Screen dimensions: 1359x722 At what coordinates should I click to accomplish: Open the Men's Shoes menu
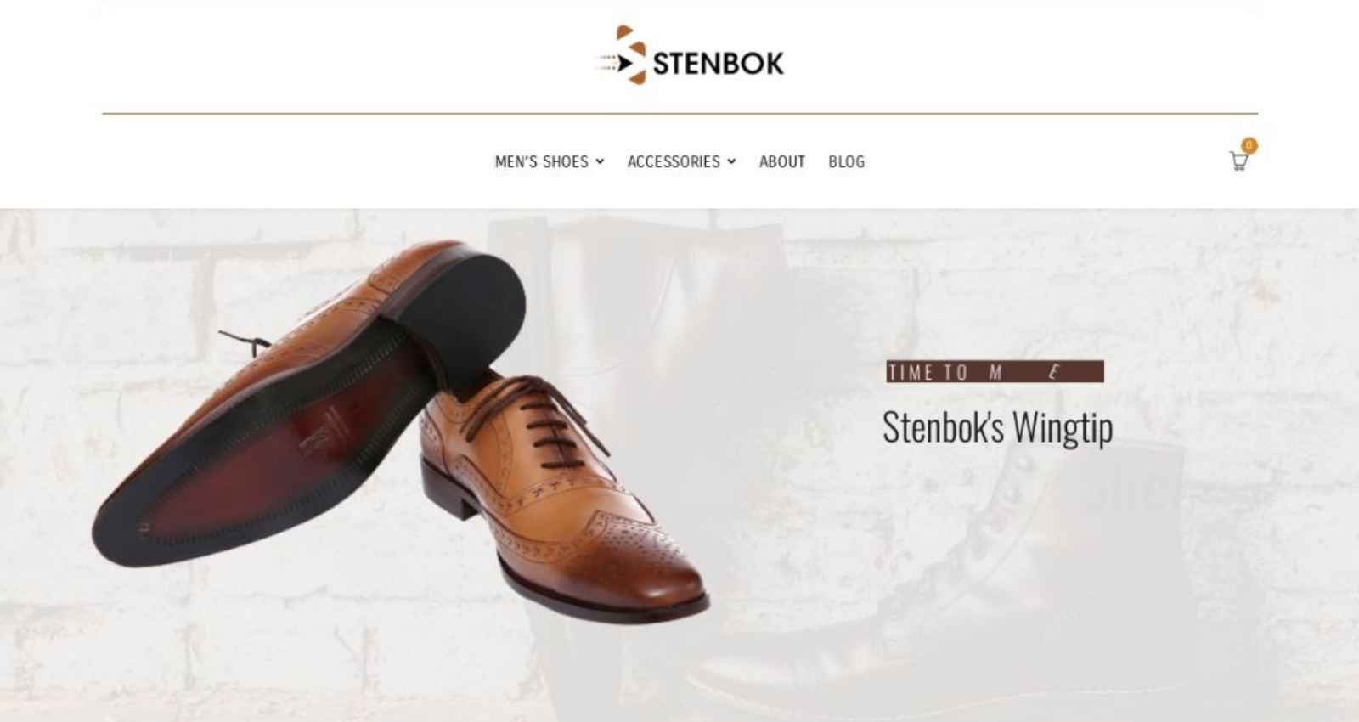(x=542, y=161)
